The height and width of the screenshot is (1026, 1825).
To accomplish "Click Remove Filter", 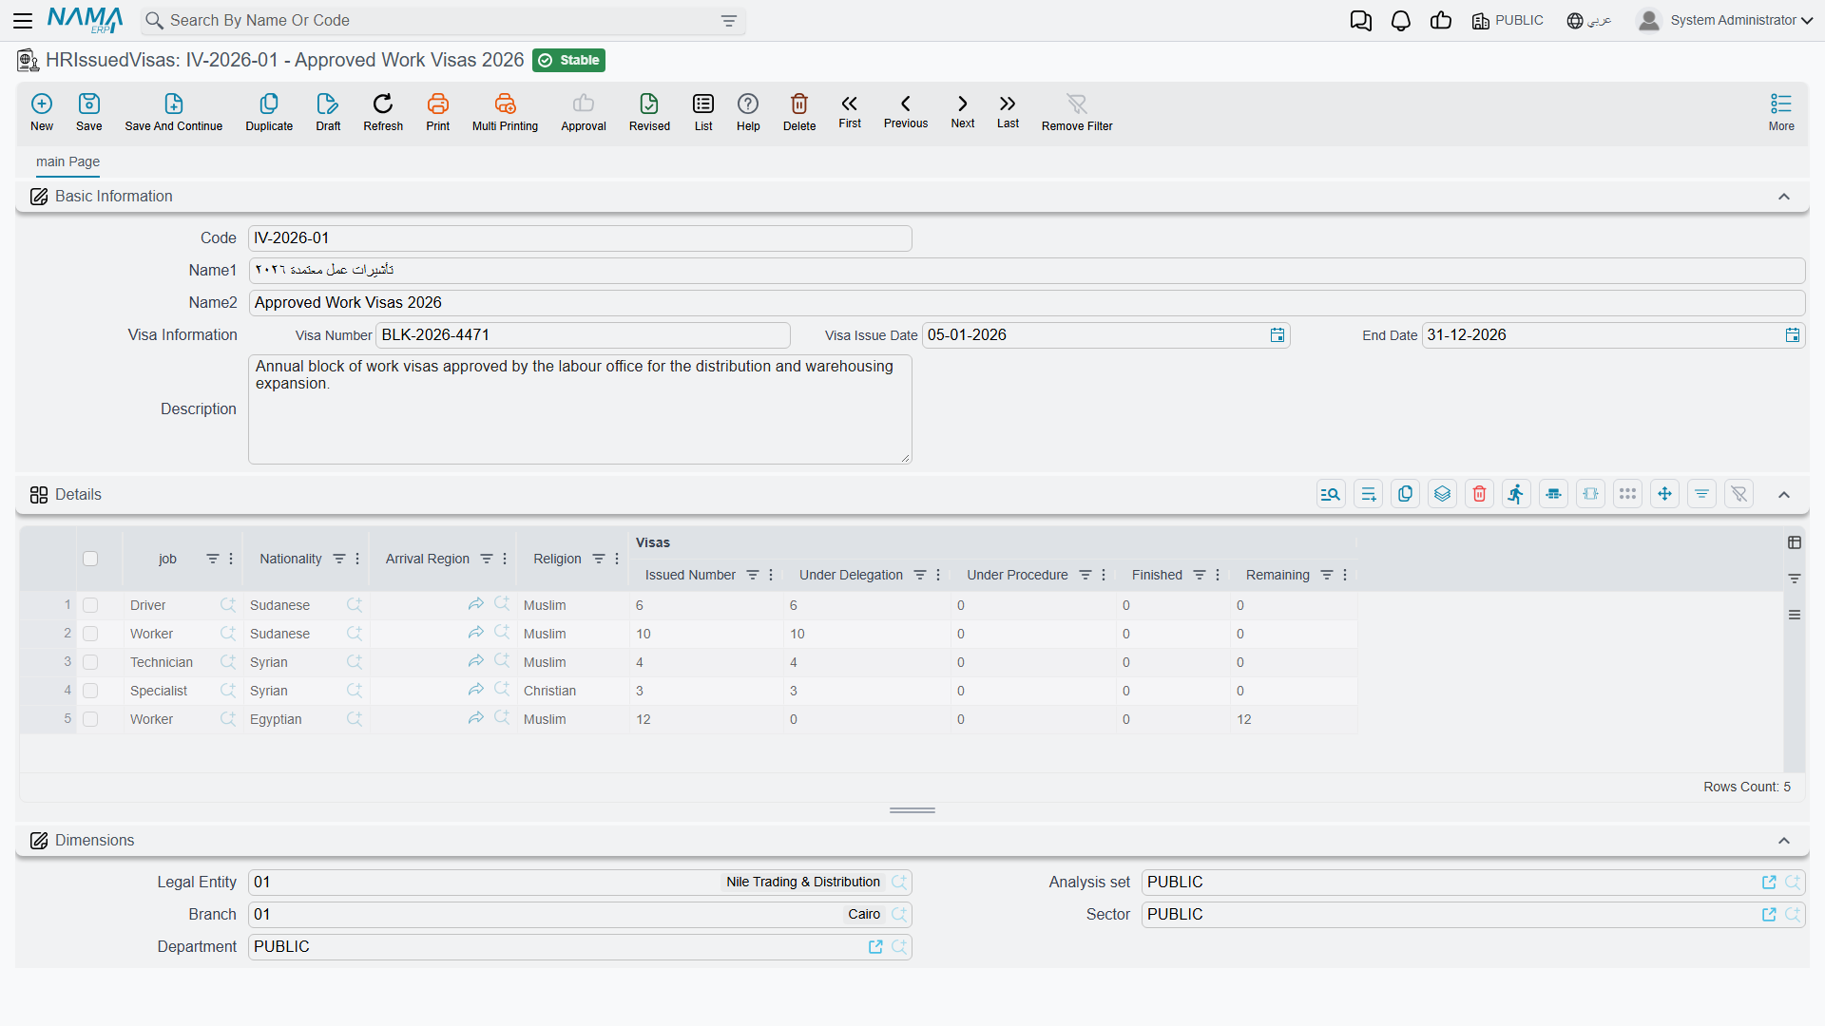I will [1077, 112].
